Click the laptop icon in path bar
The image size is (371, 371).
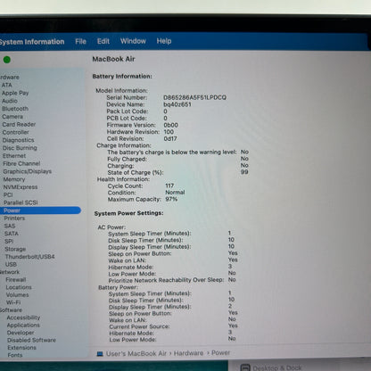(x=100, y=354)
